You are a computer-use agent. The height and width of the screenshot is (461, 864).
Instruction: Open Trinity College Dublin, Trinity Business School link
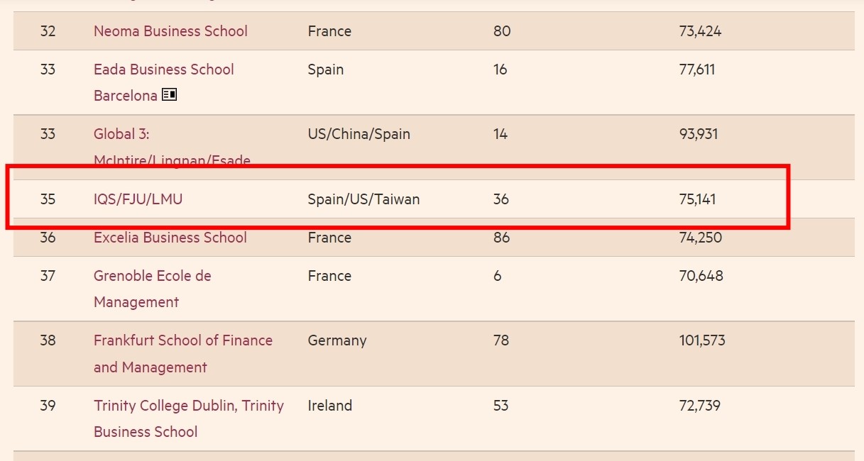pos(189,418)
